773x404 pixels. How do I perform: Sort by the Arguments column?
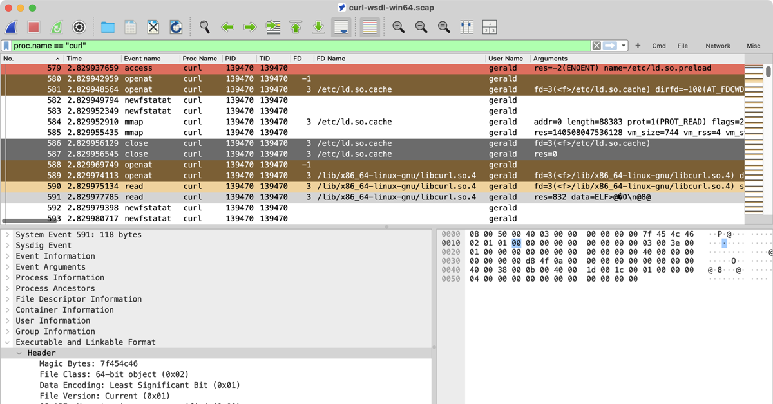coord(638,59)
